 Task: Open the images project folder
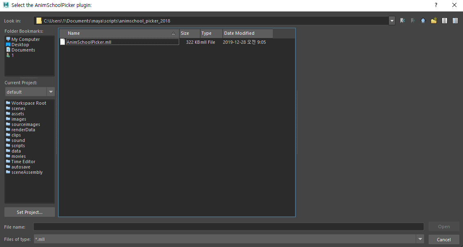pyautogui.click(x=18, y=119)
